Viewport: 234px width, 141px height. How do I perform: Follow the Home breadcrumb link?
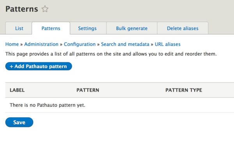click(x=12, y=44)
